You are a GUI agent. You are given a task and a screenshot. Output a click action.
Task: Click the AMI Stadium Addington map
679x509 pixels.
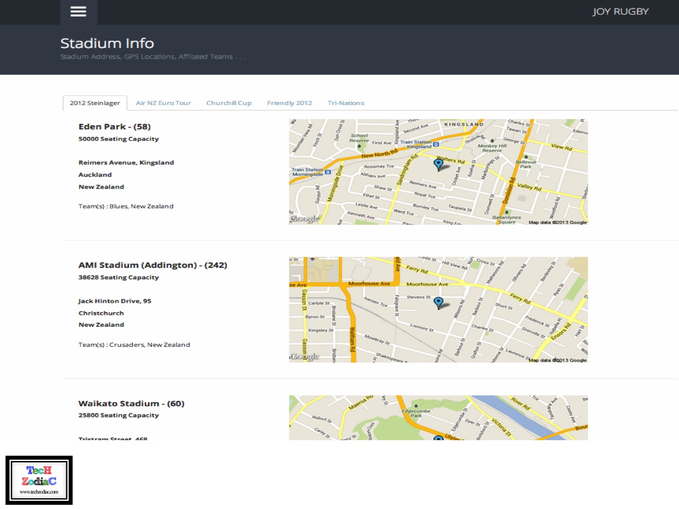pyautogui.click(x=438, y=309)
